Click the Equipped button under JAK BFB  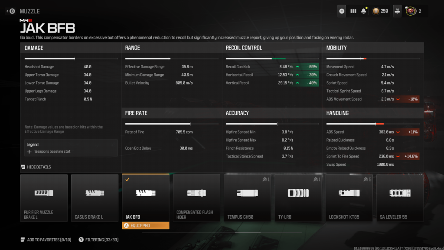(x=146, y=226)
